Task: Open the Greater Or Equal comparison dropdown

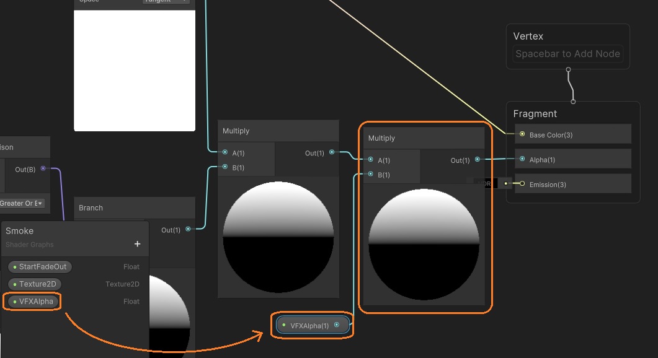Action: 22,203
